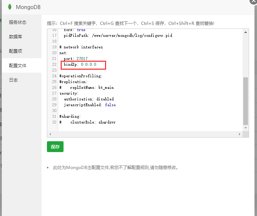Click the vertical scrollbar thumb
257x216 pixels.
click(245, 101)
